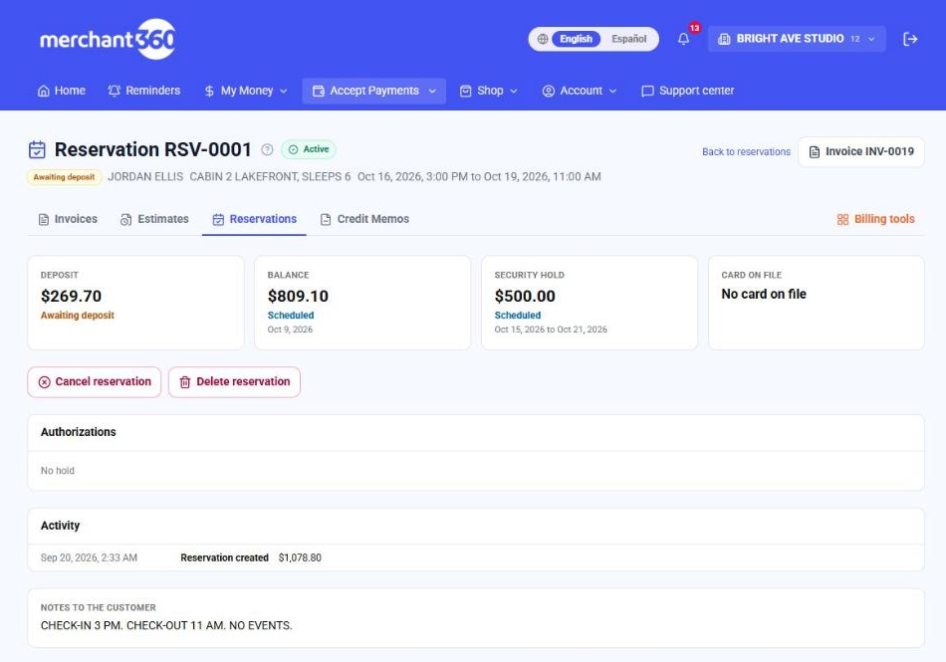Click the Awaiting deposit badge near customer name
The width and height of the screenshot is (946, 662).
pyautogui.click(x=64, y=177)
